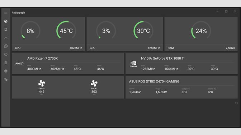This screenshot has width=241, height=135.
Task: Click the motherboard temp #2 value 4°C
Action: [x=211, y=92]
